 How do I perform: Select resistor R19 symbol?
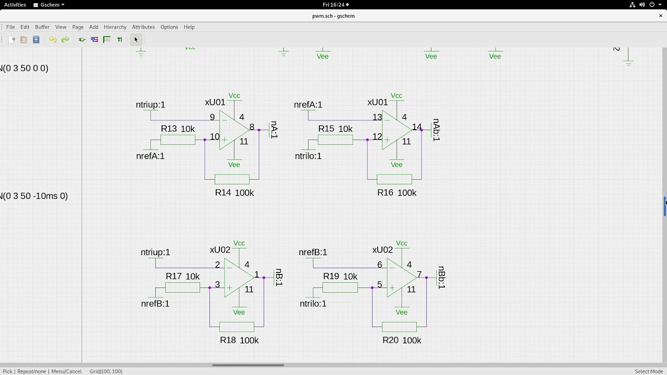pos(340,287)
